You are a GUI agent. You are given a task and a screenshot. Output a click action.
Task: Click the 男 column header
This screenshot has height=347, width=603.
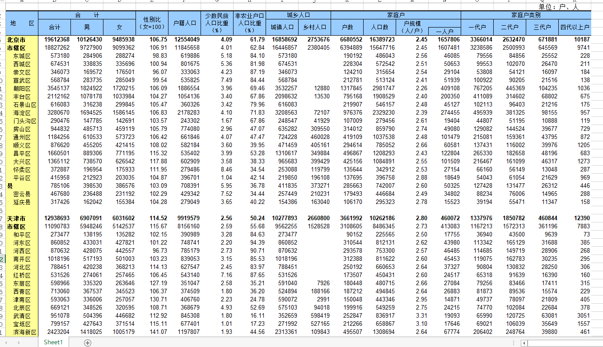[87, 27]
